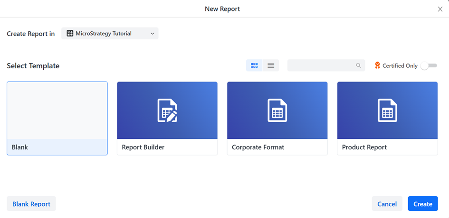Click the magnifier icon in search box

click(x=359, y=66)
